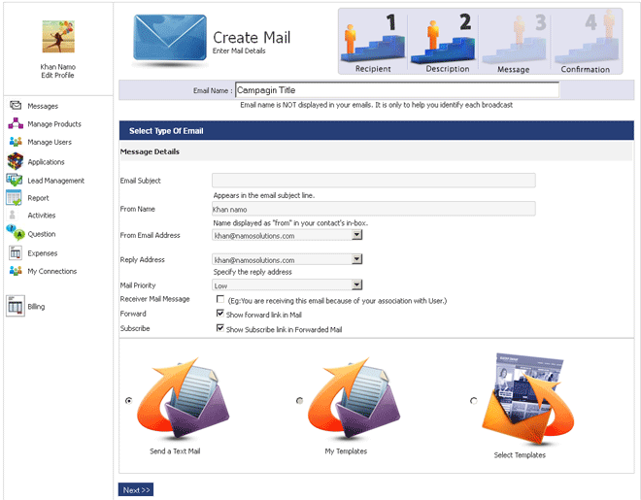The image size is (641, 500).
Task: Open the Expenses link text
Action: pyautogui.click(x=43, y=253)
